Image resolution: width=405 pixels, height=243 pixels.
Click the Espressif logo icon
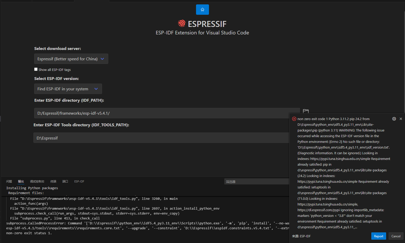[182, 24]
